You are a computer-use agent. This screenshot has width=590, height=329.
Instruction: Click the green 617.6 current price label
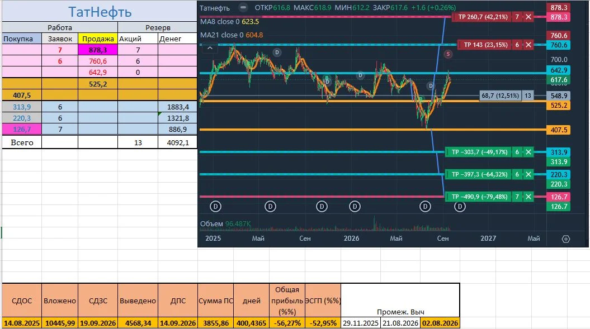coord(559,80)
